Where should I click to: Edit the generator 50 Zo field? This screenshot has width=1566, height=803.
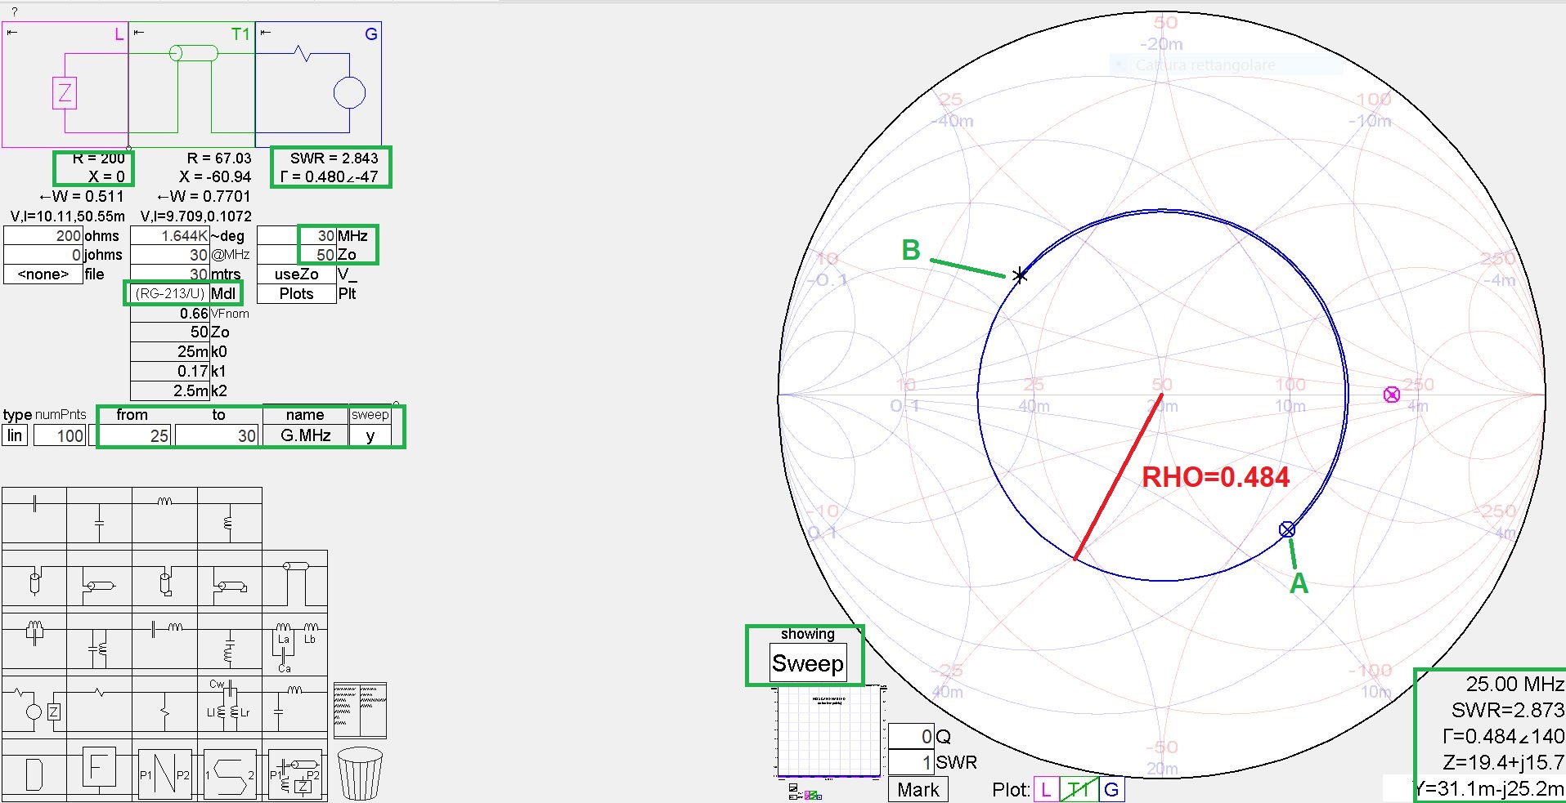[296, 255]
